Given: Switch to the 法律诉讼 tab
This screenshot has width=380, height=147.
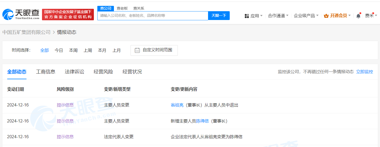Looking at the screenshot, I should (74, 71).
